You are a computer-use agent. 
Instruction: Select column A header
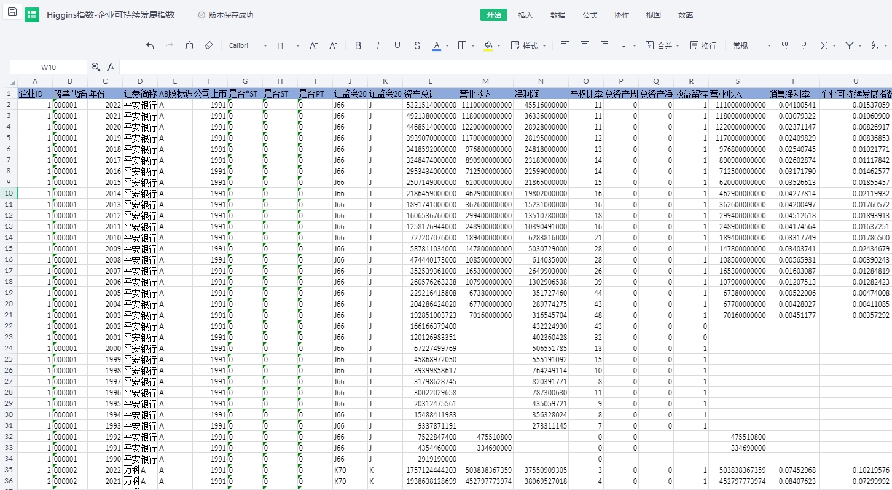click(35, 81)
